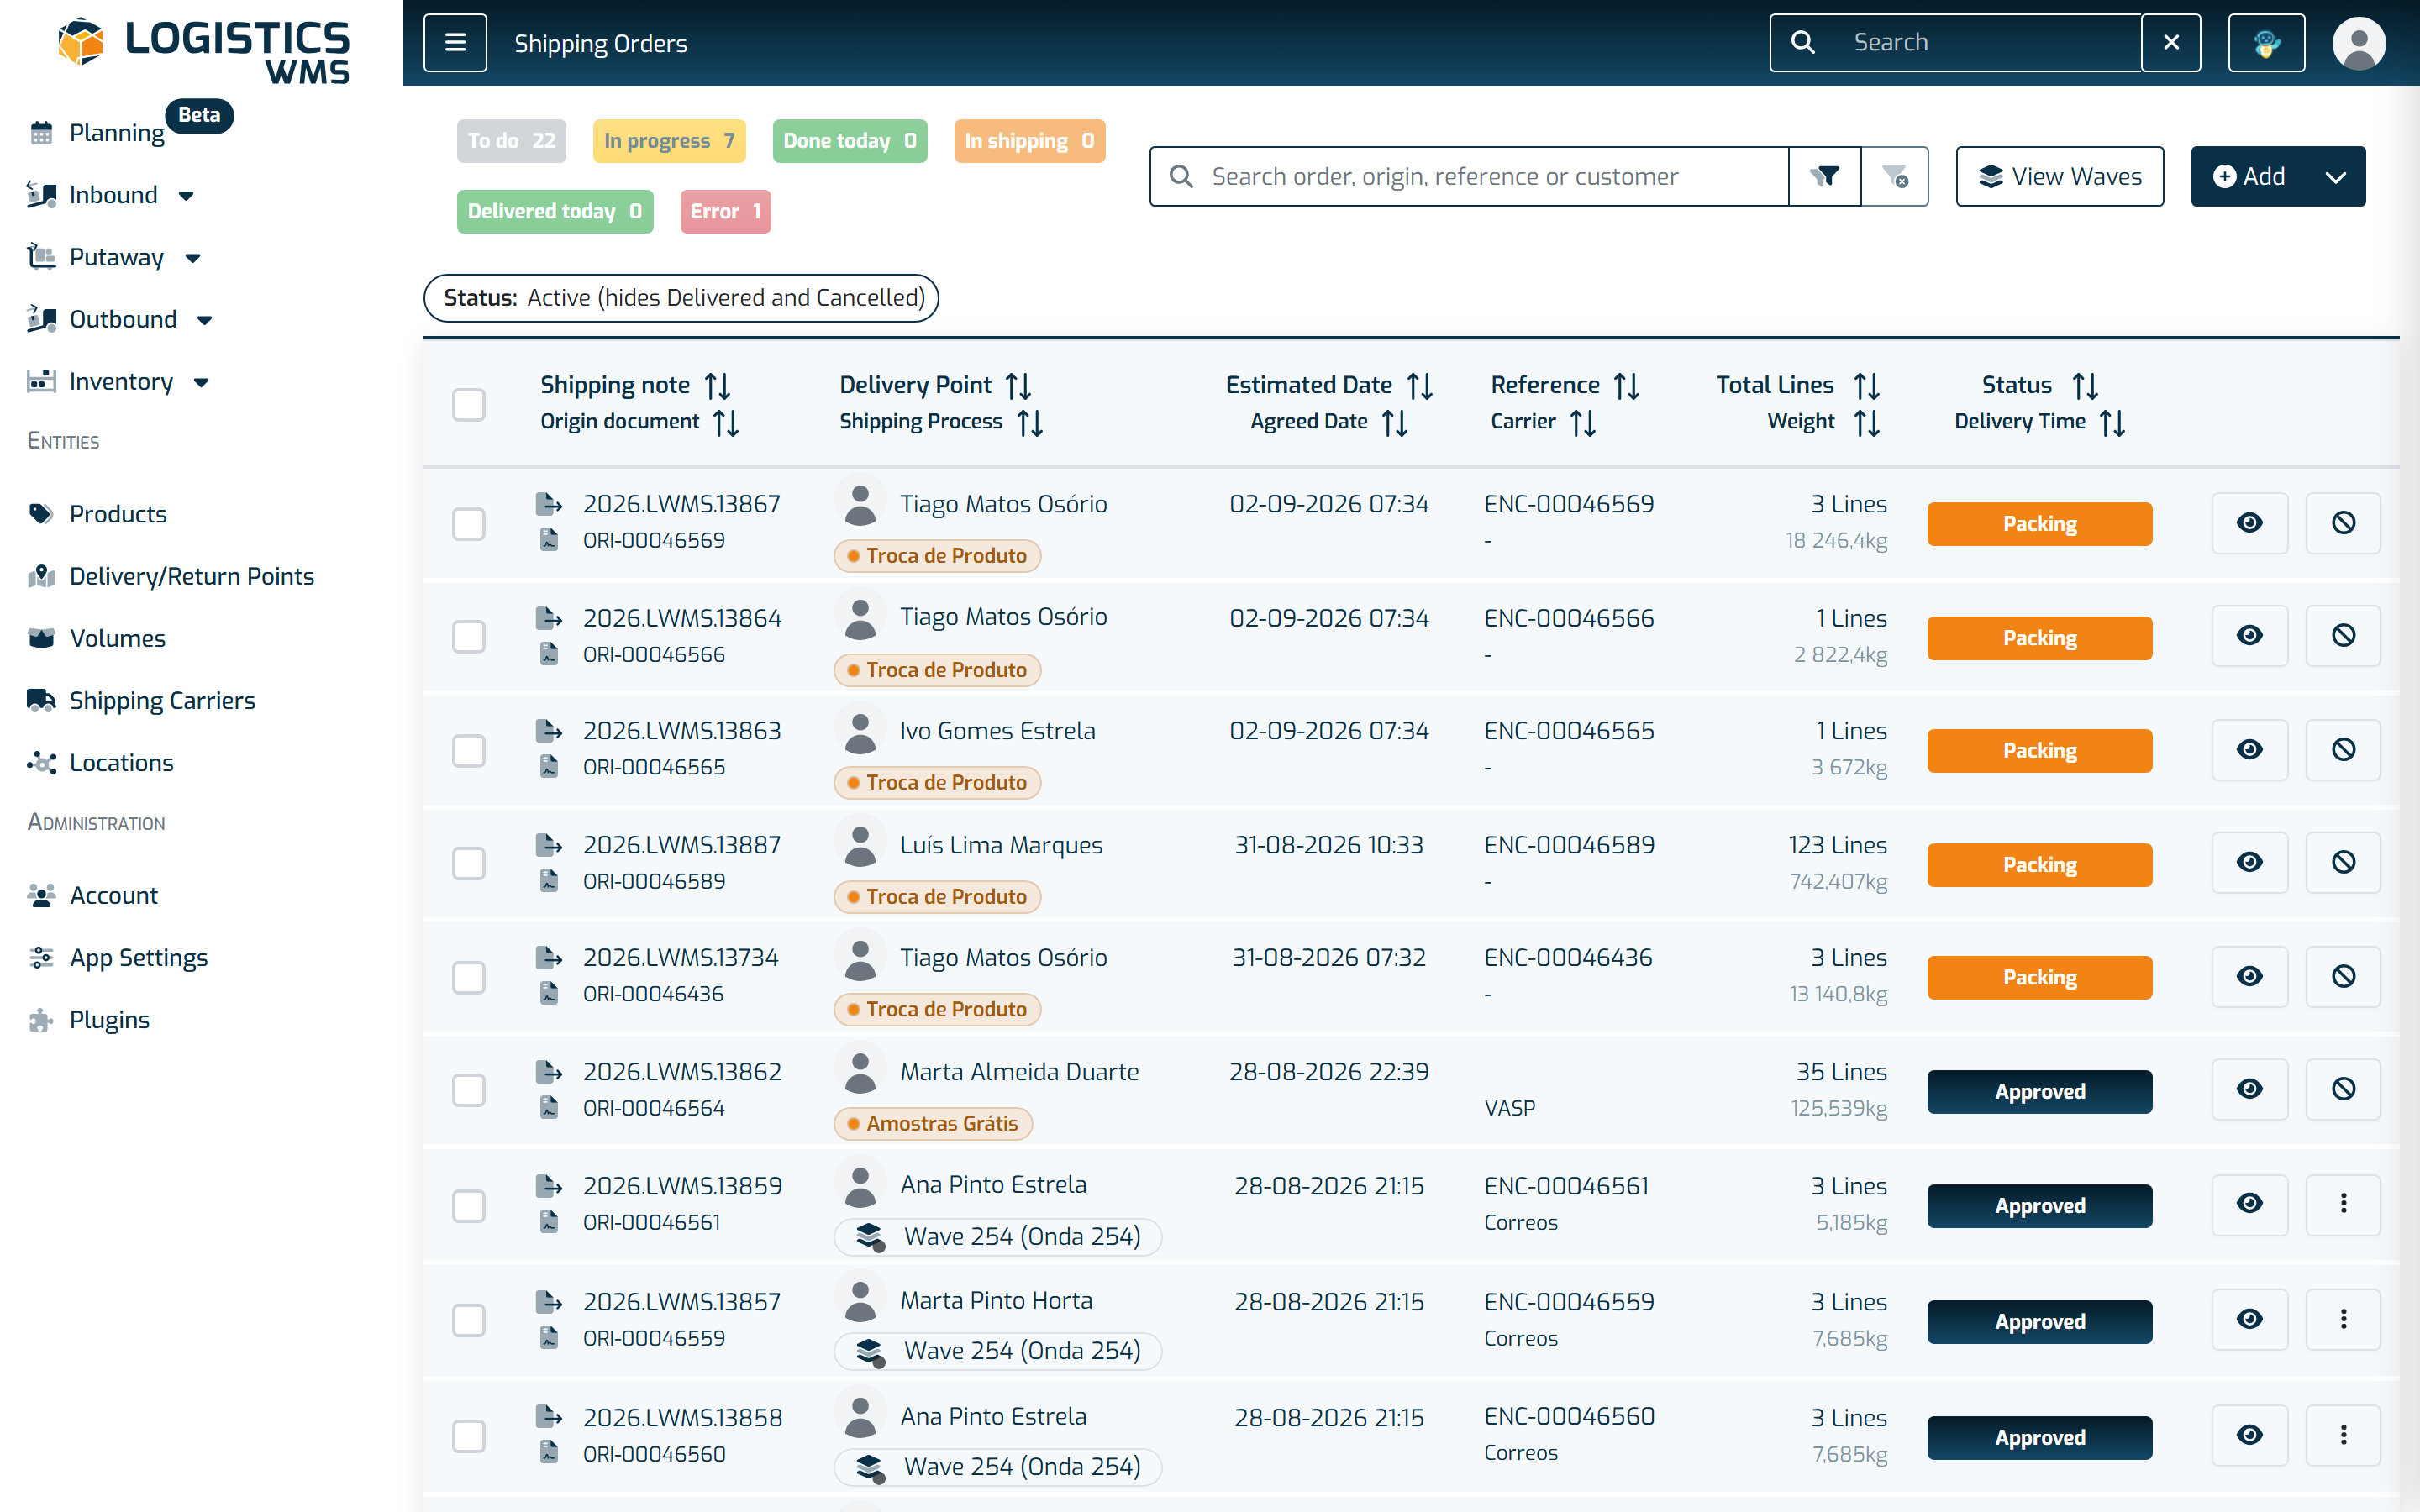Viewport: 2420px width, 1512px height.
Task: View details of order 2026.LWMS.13887
Action: tap(2250, 863)
